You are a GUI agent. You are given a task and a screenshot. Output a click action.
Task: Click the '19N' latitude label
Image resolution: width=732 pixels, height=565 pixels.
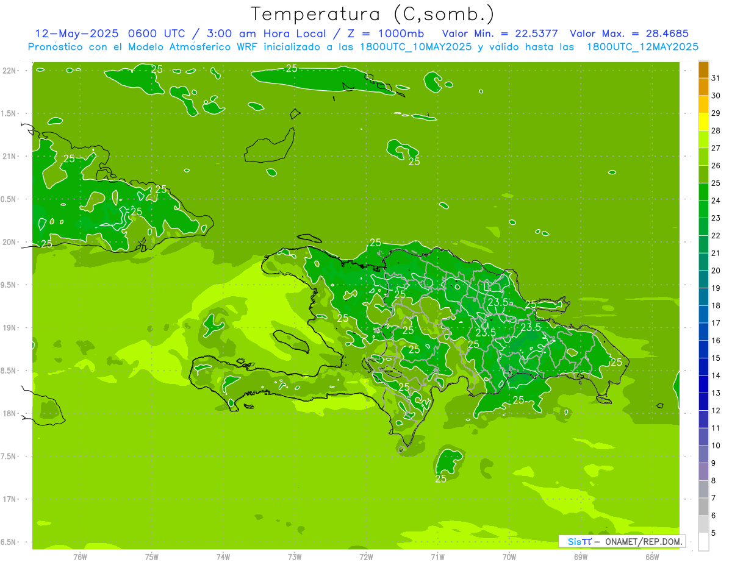10,328
